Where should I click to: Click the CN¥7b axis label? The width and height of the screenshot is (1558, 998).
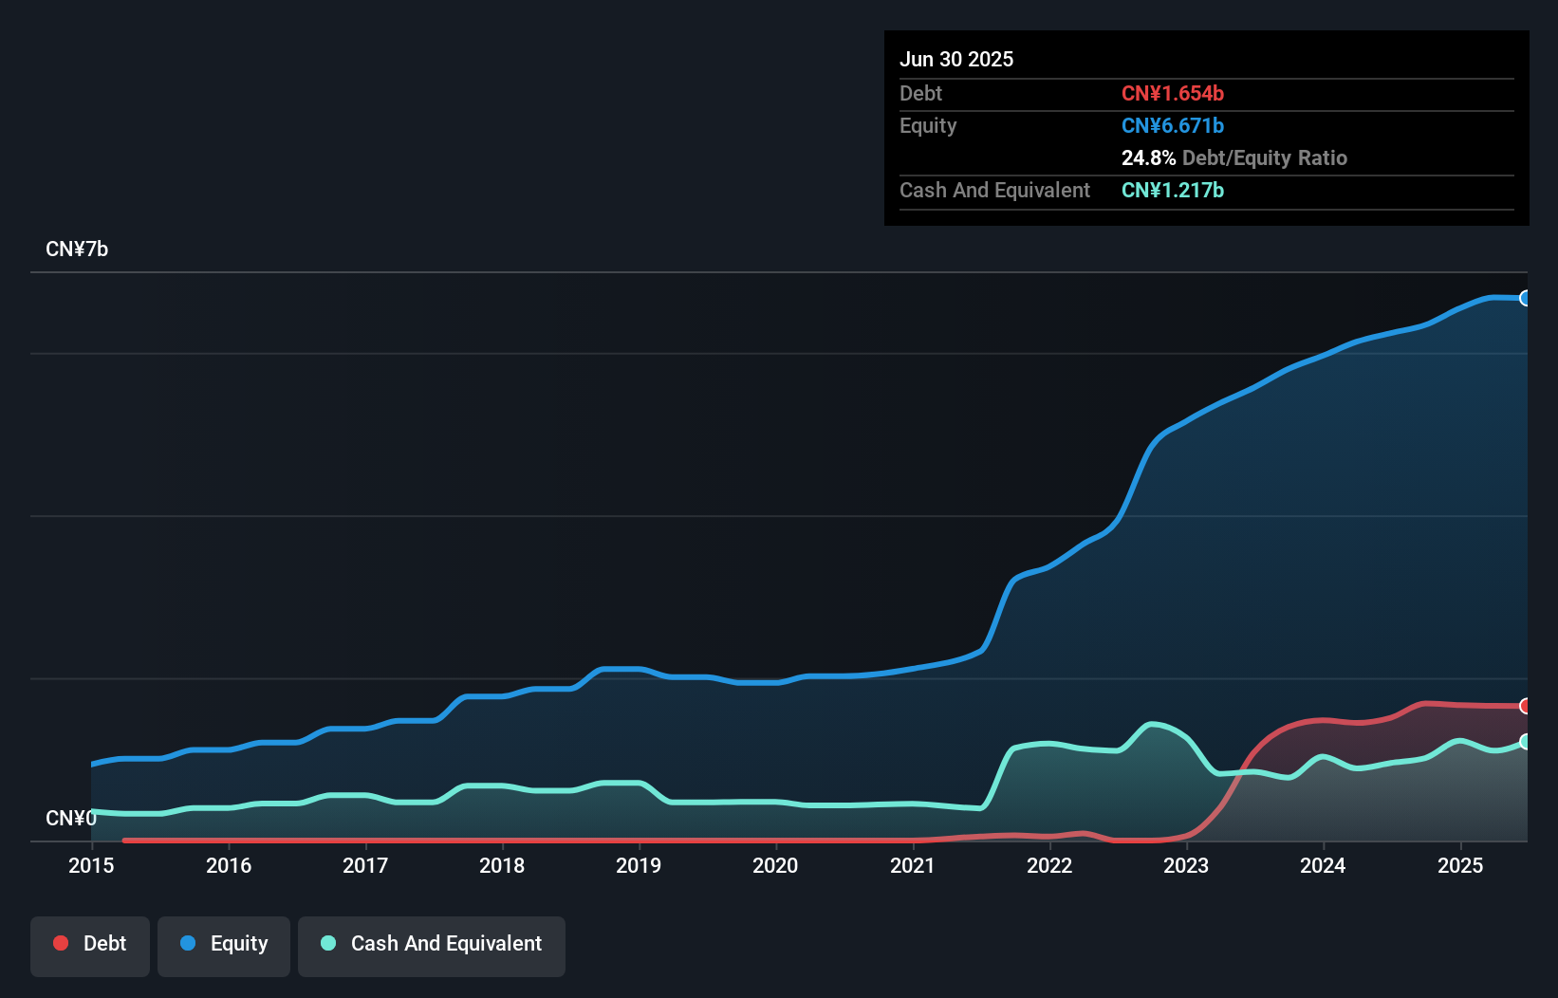[78, 249]
